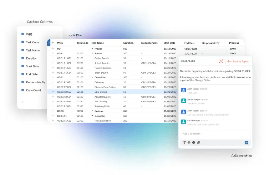Viewport: 269px width, 175px height.
Task: Click plus icon on OD.S1 row
Action: click(x=53, y=53)
